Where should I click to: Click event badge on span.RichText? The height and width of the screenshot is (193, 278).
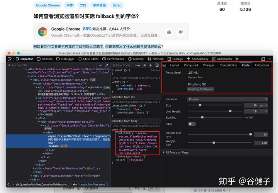click(x=64, y=146)
